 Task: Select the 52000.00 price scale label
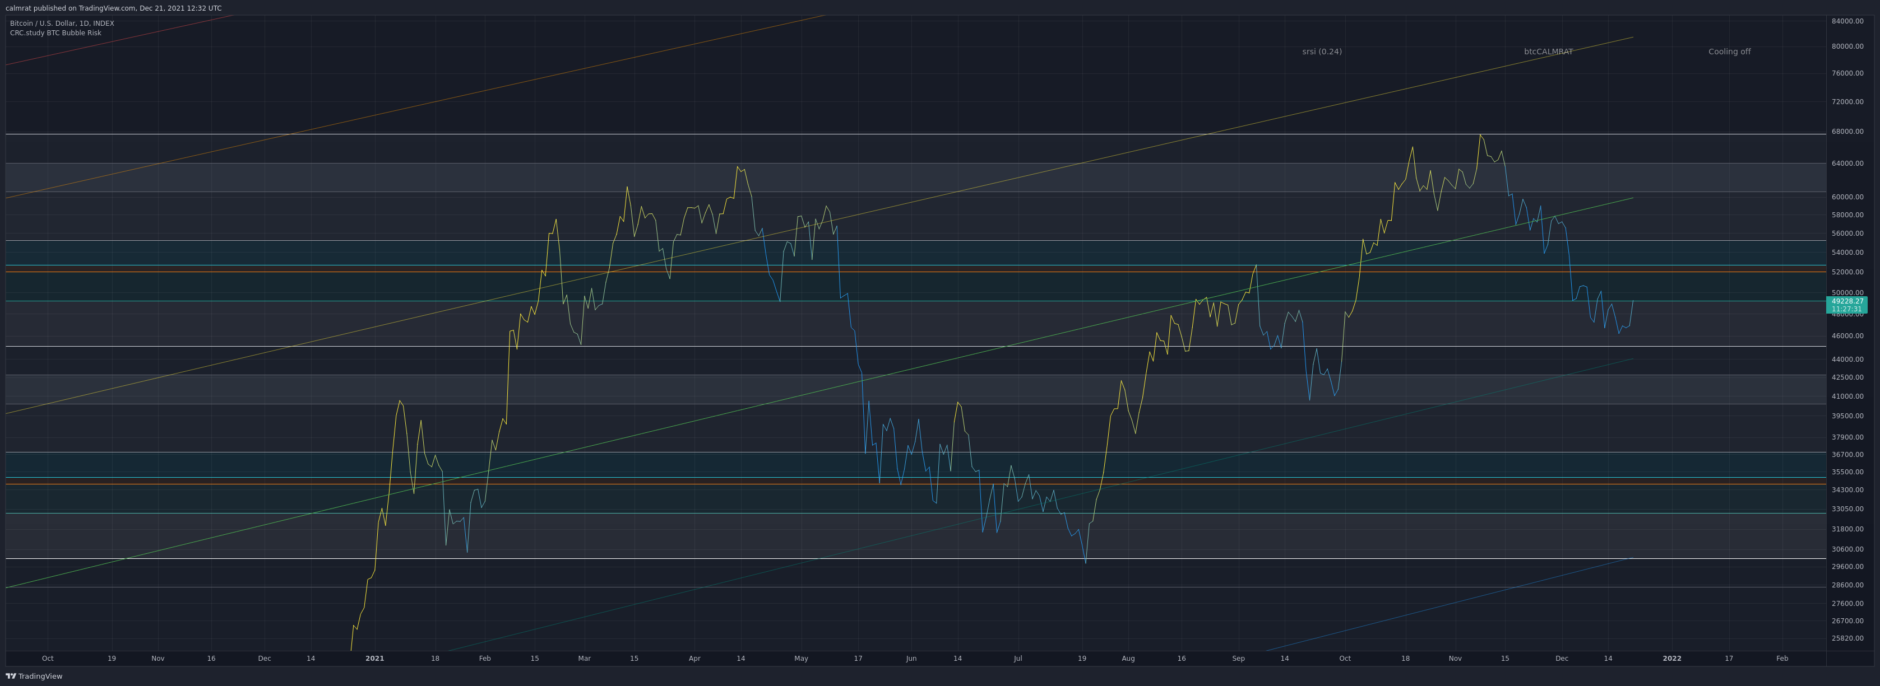1847,272
